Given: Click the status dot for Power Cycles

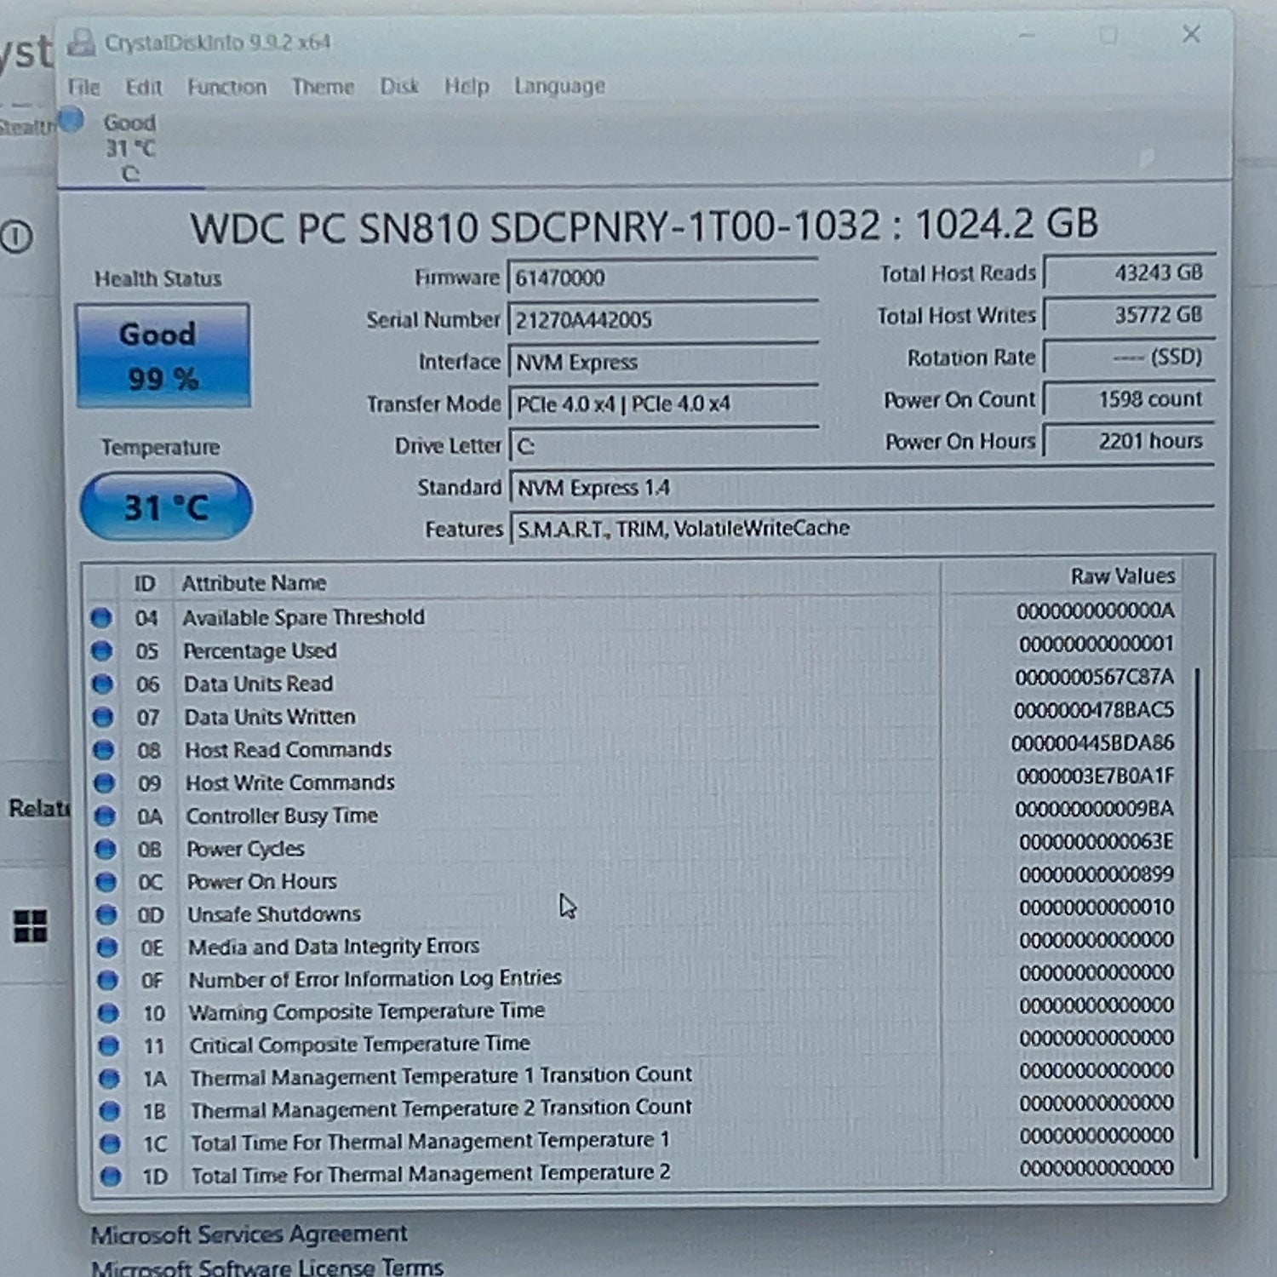Looking at the screenshot, I should (x=105, y=849).
